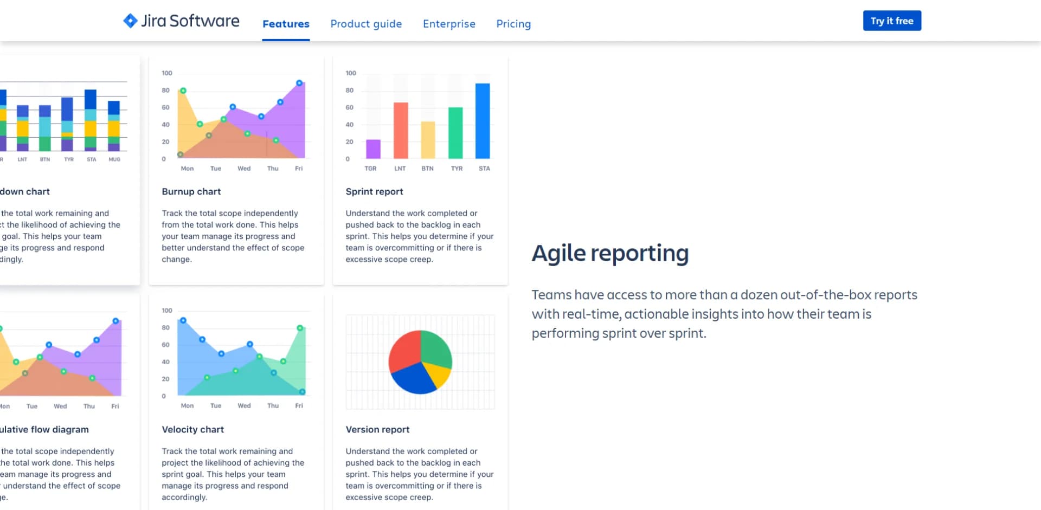Screen dimensions: 1041x510
Task: Click the green TYR bar in Sprint report
Action: point(455,133)
